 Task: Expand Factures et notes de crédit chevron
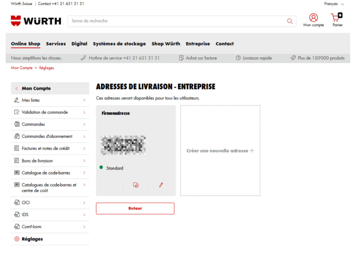84,148
